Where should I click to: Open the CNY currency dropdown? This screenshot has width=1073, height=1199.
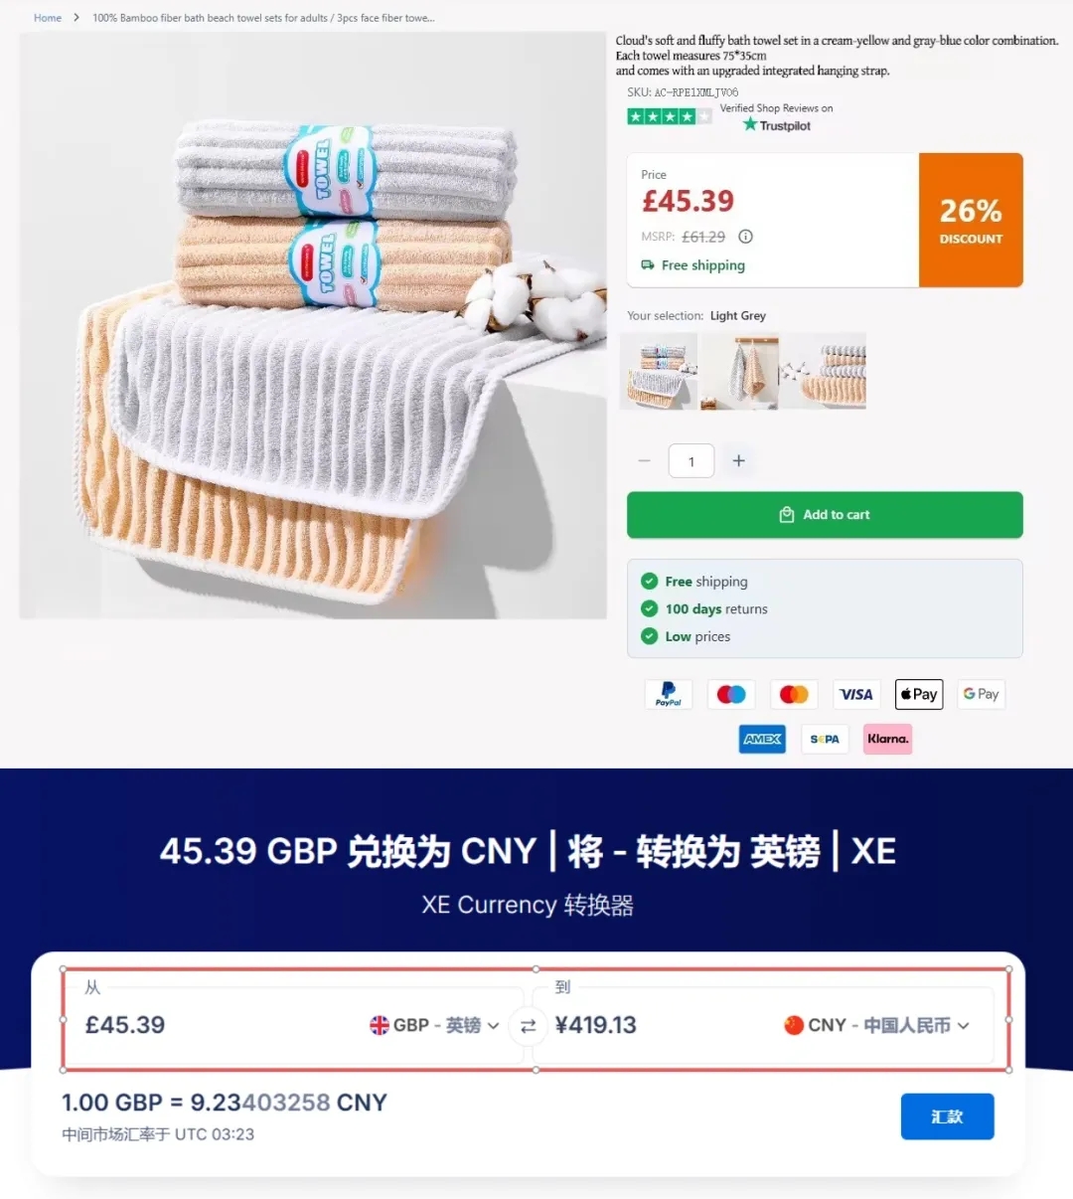pyautogui.click(x=876, y=1025)
